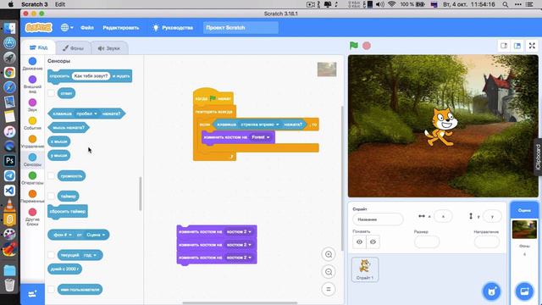Toggle the timer reporter checkbox
Image resolution: width=542 pixels, height=305 pixels.
coord(51,196)
